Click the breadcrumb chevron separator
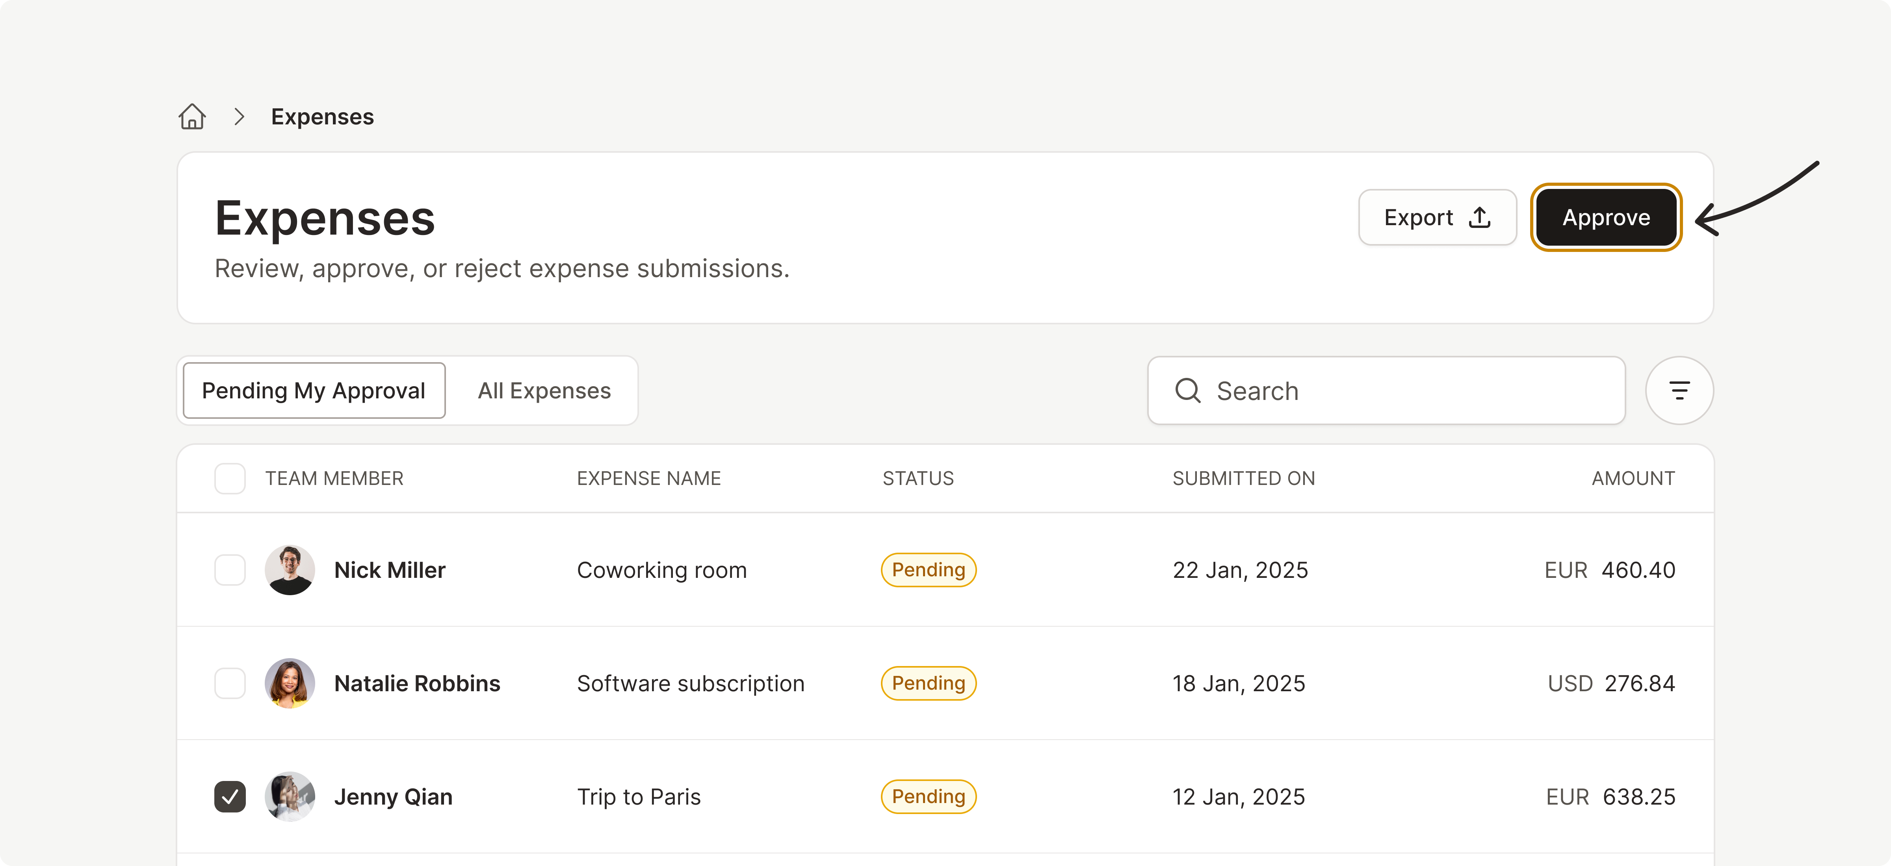1891x866 pixels. [239, 117]
